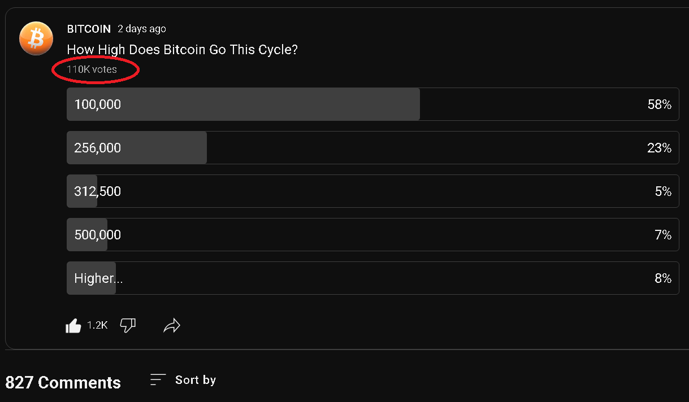Click the orange Bitcoin channel avatar
This screenshot has width=689, height=402.
point(36,39)
